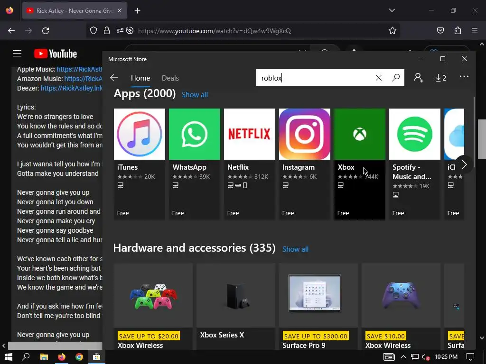This screenshot has width=486, height=364.
Task: Click Show all next to Hardware
Action: [295, 249]
